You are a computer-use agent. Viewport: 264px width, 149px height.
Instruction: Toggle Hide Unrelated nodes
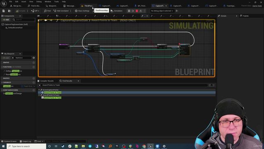(x=61, y=11)
